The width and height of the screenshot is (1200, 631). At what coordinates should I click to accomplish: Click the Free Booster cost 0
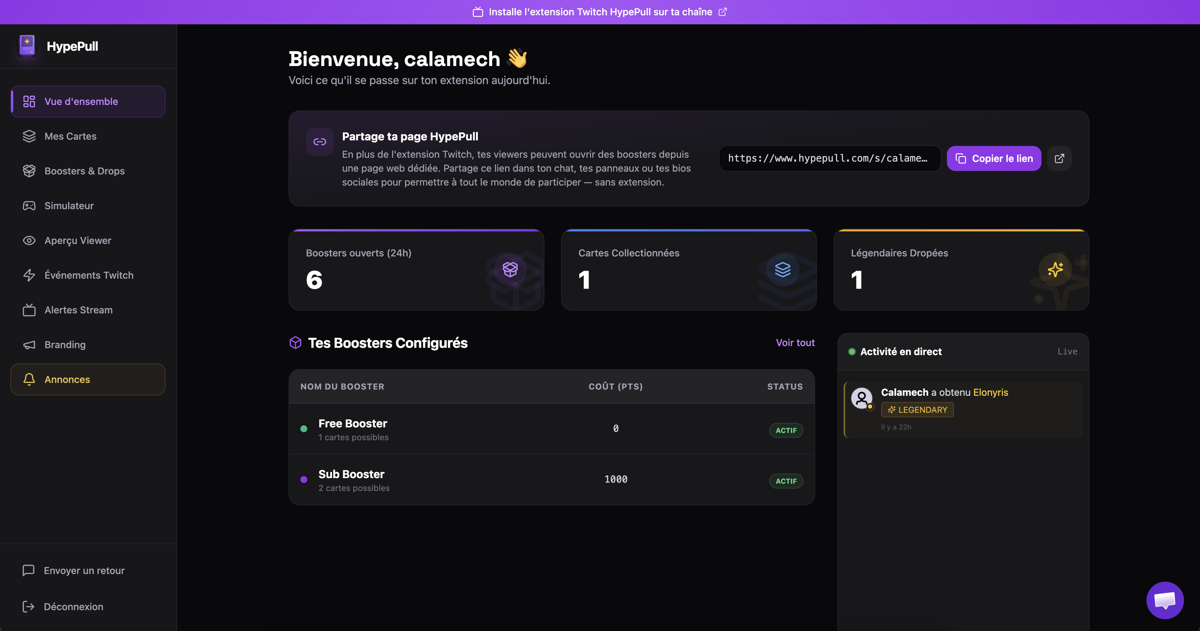coord(616,428)
